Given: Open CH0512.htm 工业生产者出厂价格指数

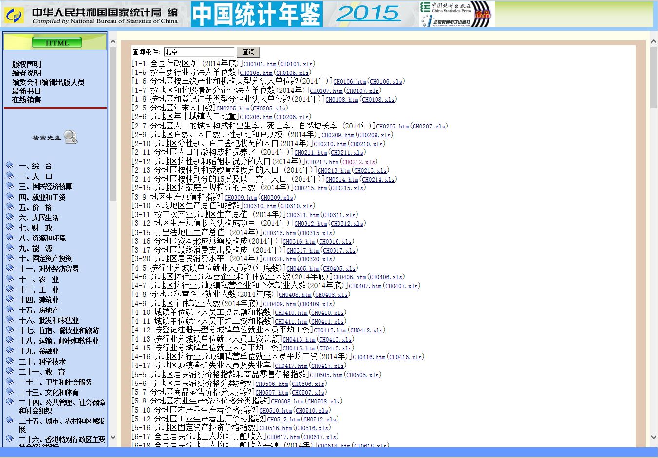Looking at the screenshot, I should (283, 420).
